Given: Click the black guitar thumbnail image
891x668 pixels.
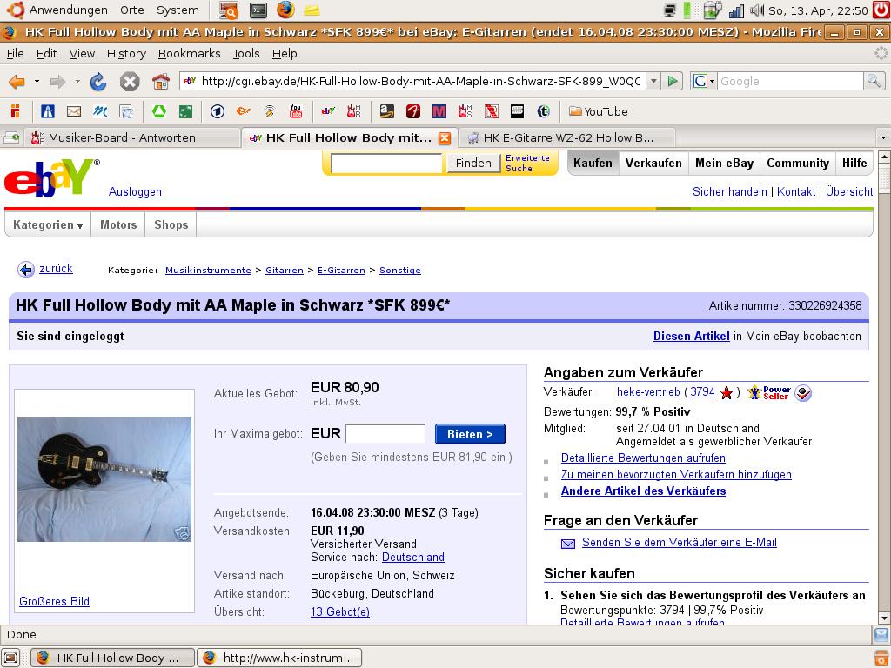Looking at the screenshot, I should click(104, 479).
